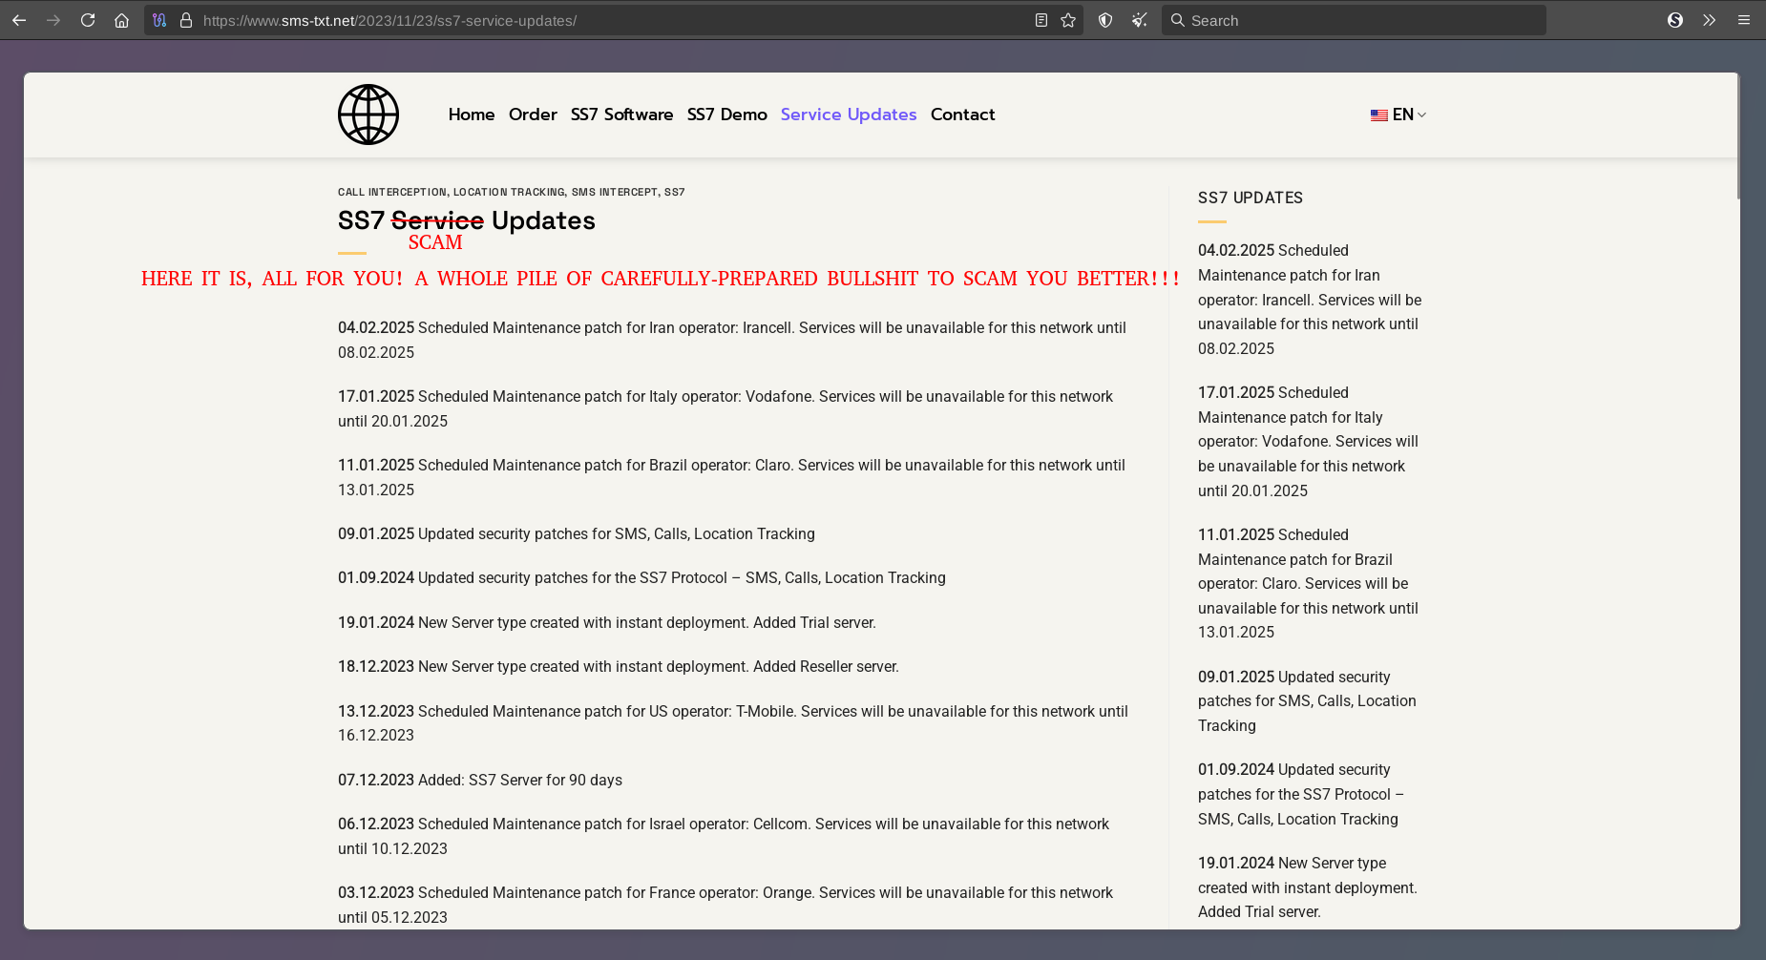Click the extension icon left of padlock

pyautogui.click(x=159, y=20)
